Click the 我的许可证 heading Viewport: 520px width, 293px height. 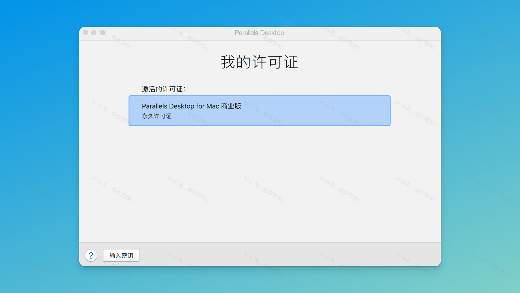click(x=259, y=62)
